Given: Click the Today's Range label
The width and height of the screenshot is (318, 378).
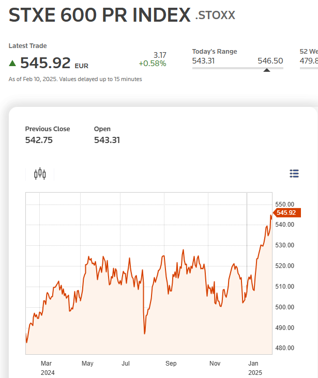Looking at the screenshot, I should pos(215,52).
